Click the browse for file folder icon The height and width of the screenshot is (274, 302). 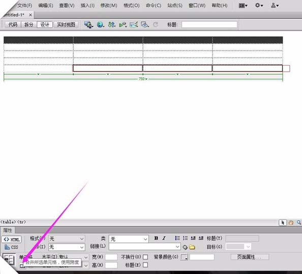click(192, 247)
